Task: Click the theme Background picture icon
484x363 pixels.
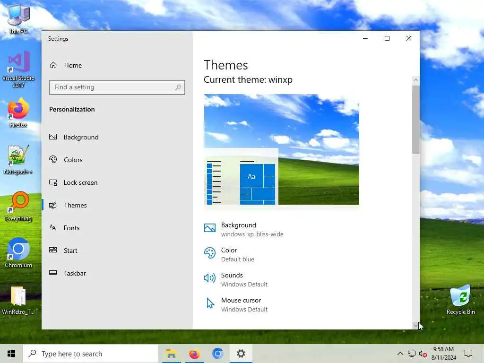Action: [210, 228]
